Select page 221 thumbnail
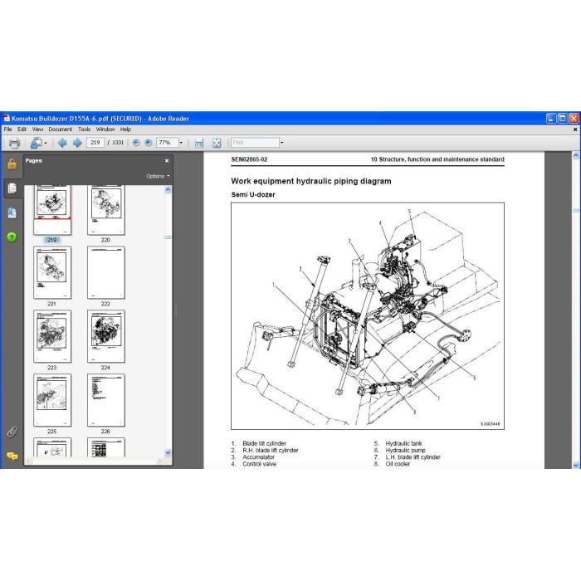Viewport: 581px width, 581px height. (52, 272)
